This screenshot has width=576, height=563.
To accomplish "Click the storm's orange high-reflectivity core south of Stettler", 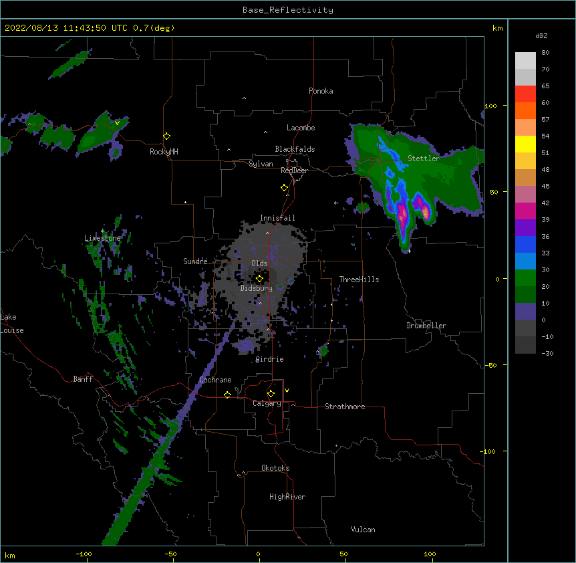I will tap(426, 213).
